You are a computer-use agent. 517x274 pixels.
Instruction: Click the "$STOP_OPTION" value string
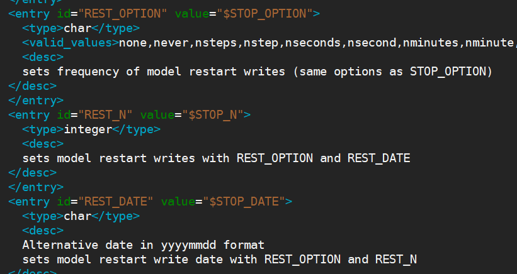coord(264,14)
